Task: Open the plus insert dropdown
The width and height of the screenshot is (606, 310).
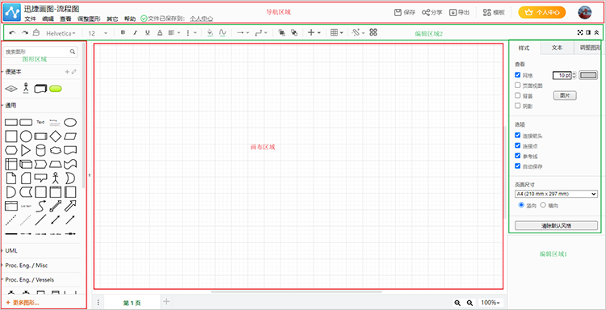Action: (x=314, y=33)
